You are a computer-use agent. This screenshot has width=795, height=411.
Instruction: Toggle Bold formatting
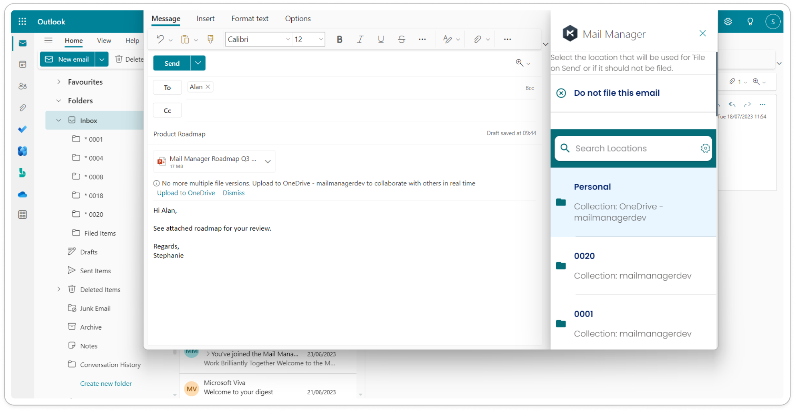pyautogui.click(x=339, y=39)
